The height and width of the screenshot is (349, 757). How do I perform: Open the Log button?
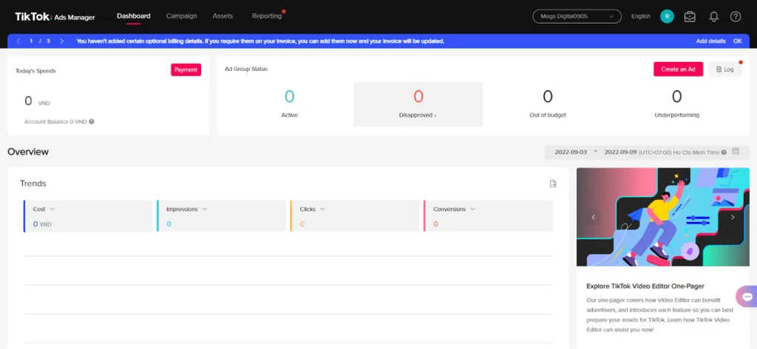724,69
